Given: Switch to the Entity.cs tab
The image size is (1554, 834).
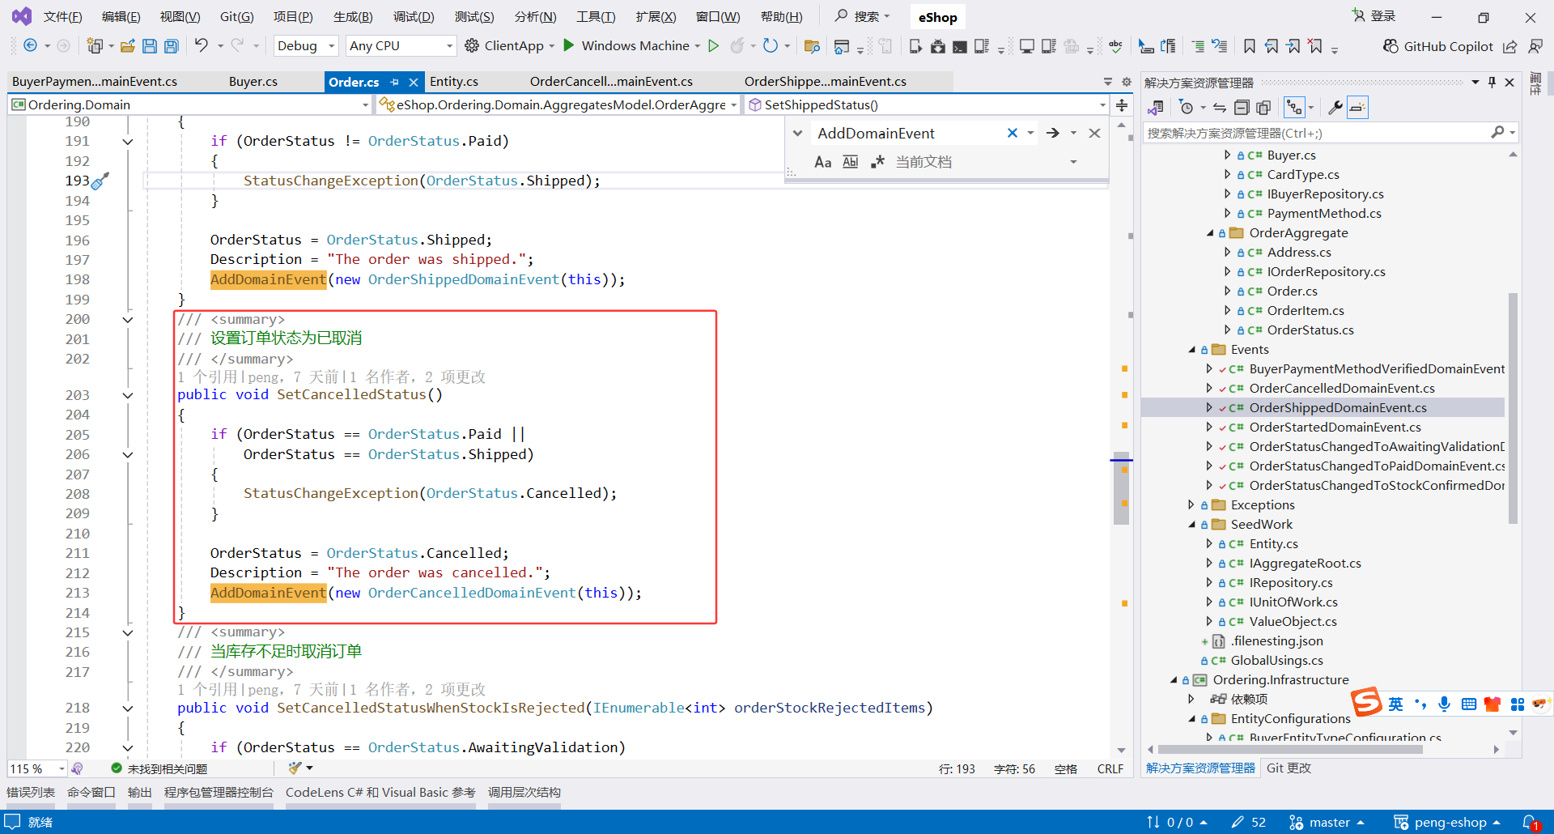Looking at the screenshot, I should [453, 82].
